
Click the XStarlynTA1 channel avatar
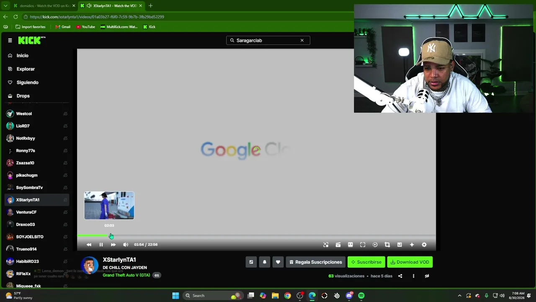click(x=89, y=266)
